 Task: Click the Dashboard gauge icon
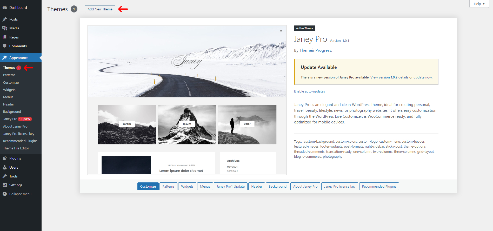point(5,8)
